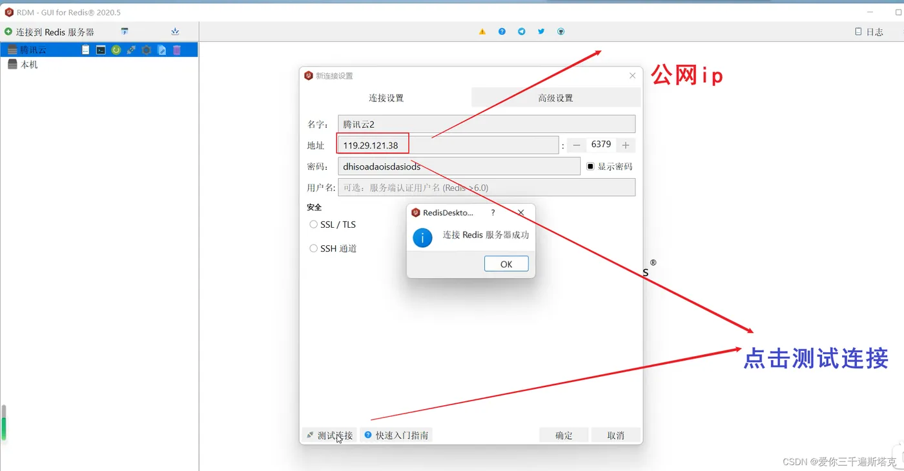Click the RDM app logo in title bar
904x471 pixels.
point(9,12)
